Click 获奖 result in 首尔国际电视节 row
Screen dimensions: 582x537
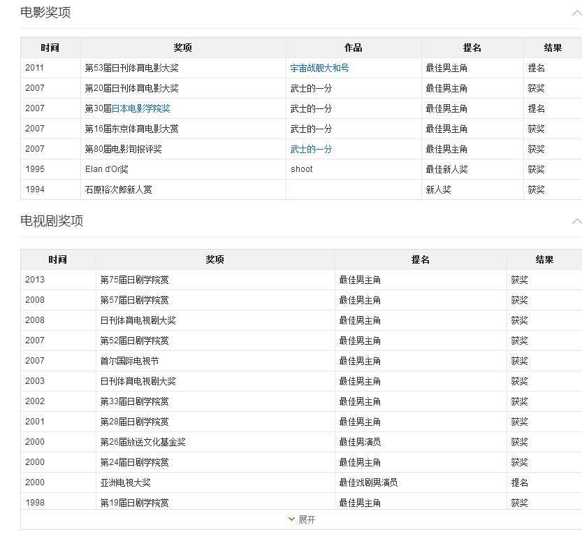(519, 361)
